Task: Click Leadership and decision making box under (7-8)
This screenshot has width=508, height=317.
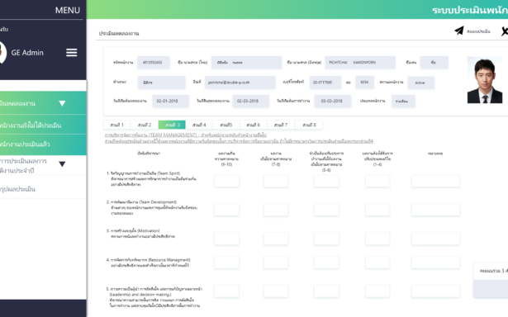Action: [x=276, y=291]
